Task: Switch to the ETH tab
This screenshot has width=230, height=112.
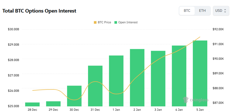Action: tap(202, 11)
